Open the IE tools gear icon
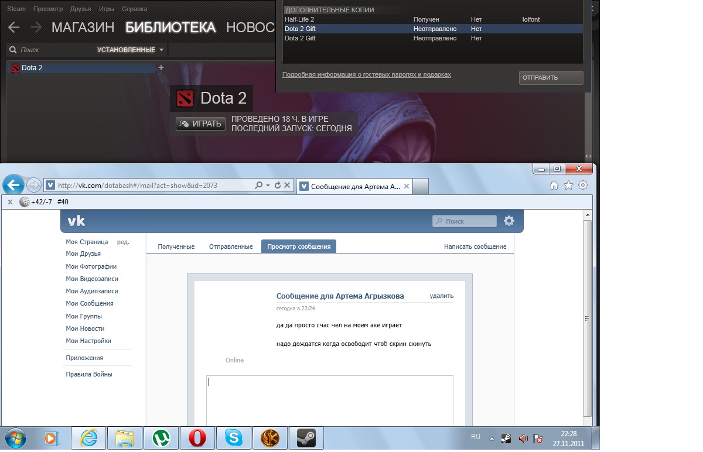This screenshot has width=703, height=452. point(582,186)
